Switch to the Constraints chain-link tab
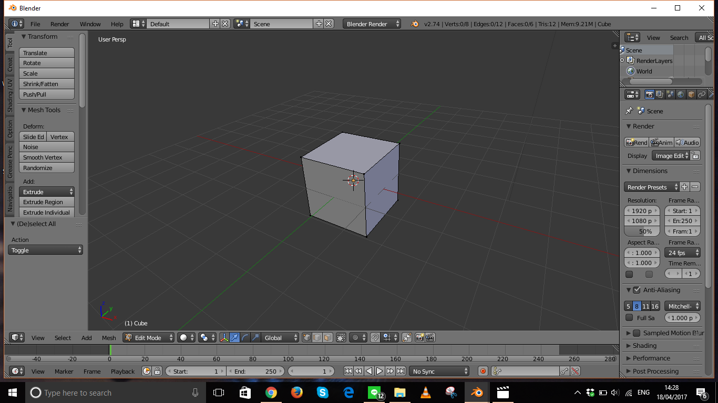This screenshot has width=718, height=403. point(702,94)
